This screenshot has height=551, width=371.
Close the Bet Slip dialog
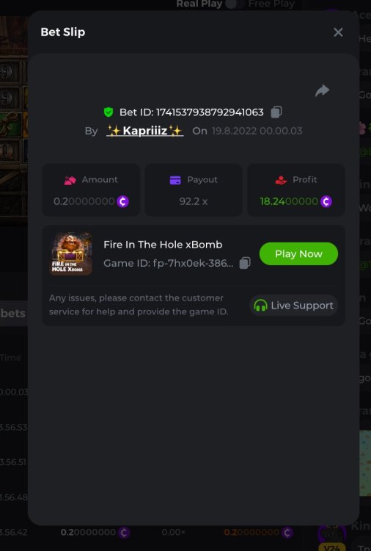pyautogui.click(x=338, y=32)
